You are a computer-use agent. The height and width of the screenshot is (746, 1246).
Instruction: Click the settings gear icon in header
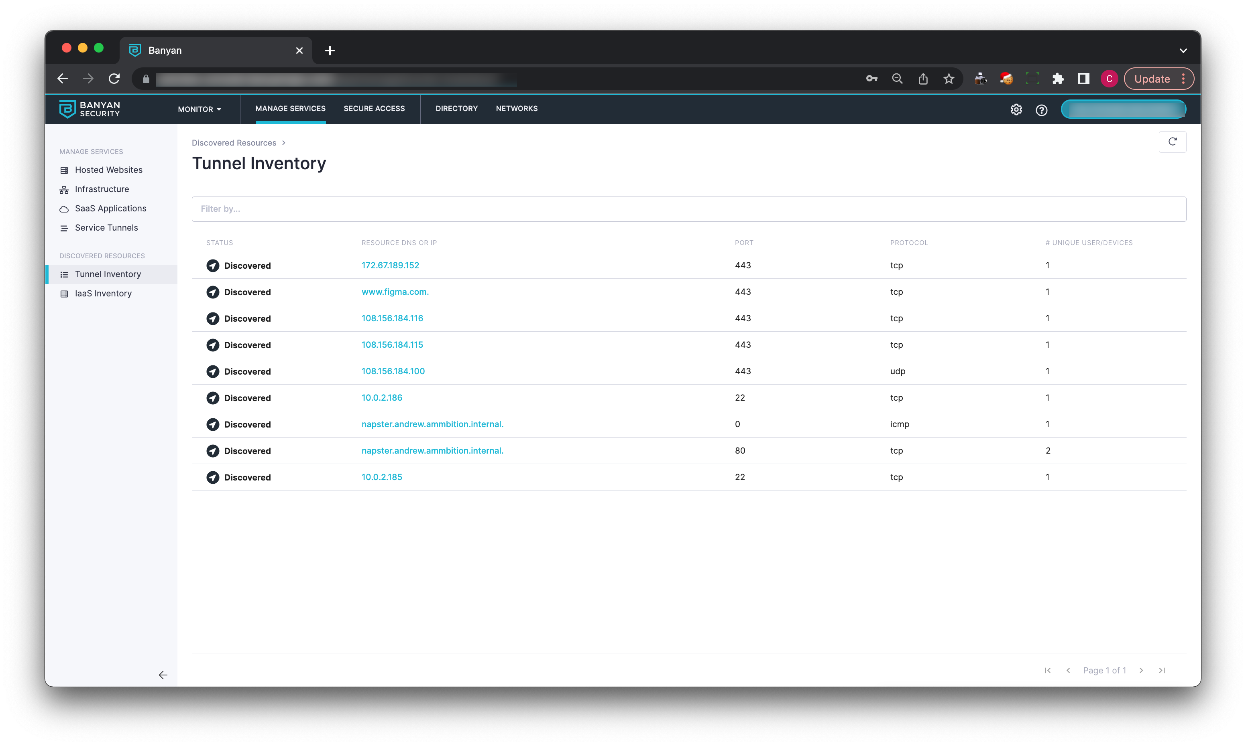[x=1016, y=109]
